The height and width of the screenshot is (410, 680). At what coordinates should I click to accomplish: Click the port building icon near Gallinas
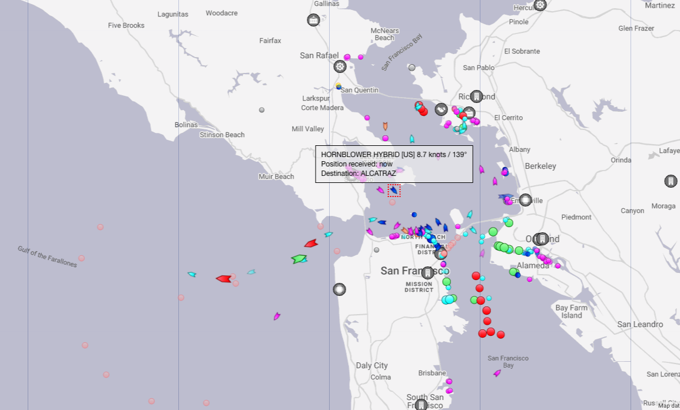[314, 21]
